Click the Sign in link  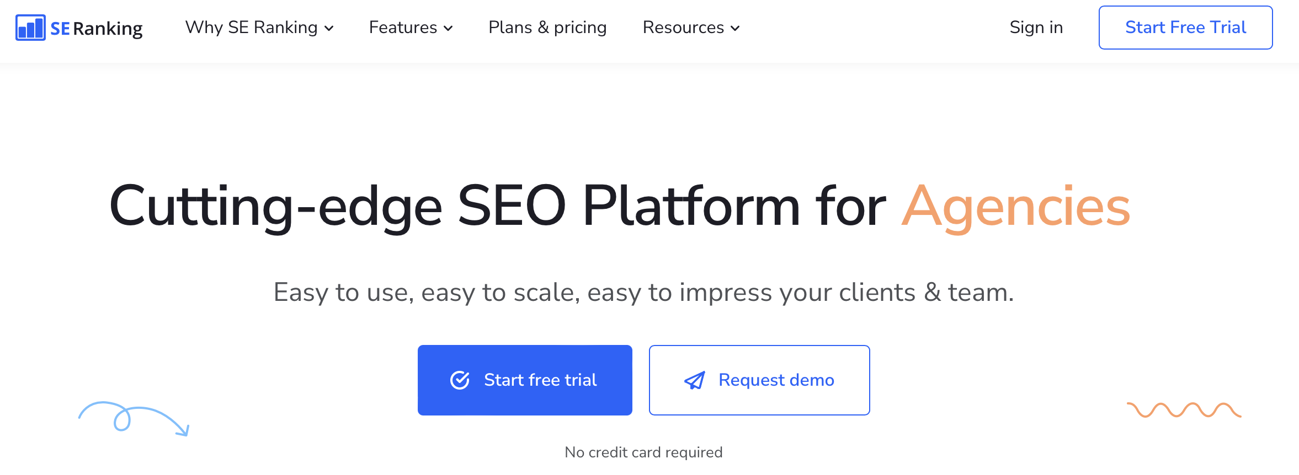[1036, 28]
